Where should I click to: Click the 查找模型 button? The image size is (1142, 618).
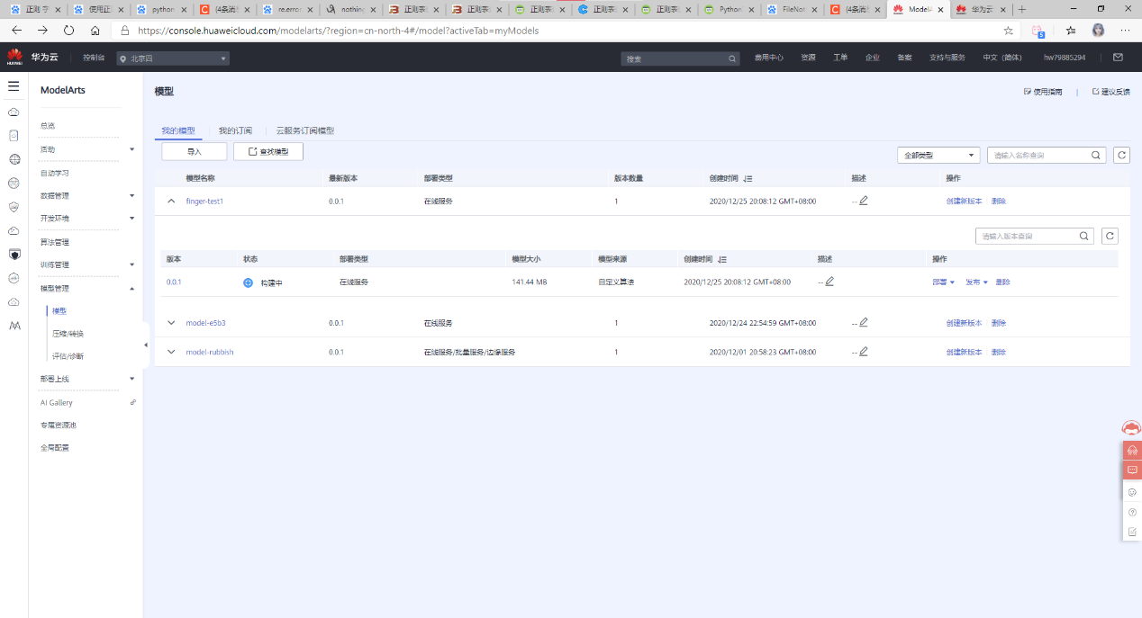(268, 152)
